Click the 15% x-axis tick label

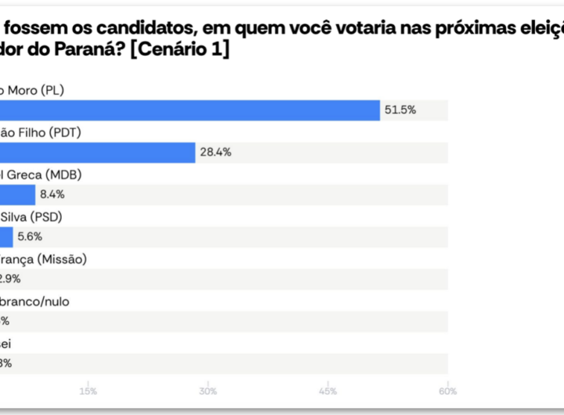(89, 391)
